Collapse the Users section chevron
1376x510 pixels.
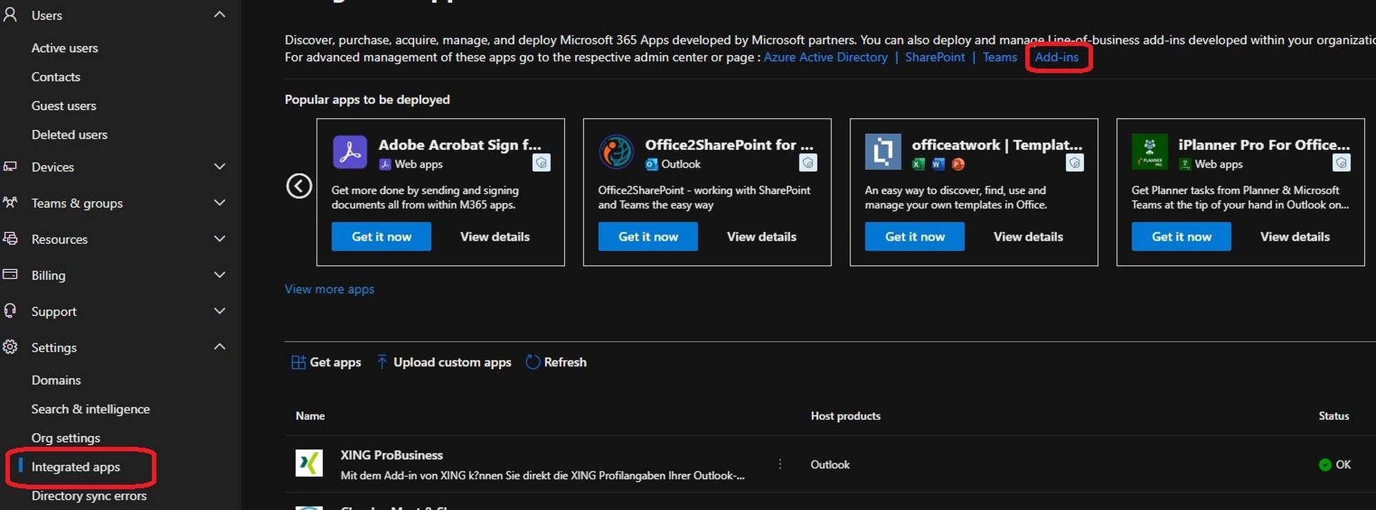219,14
